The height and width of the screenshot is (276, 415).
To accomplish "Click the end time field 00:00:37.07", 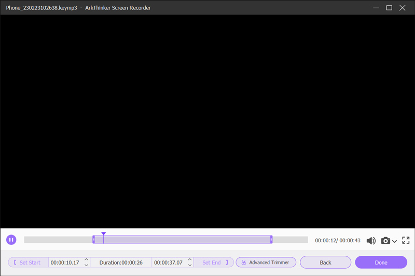I will (x=169, y=263).
